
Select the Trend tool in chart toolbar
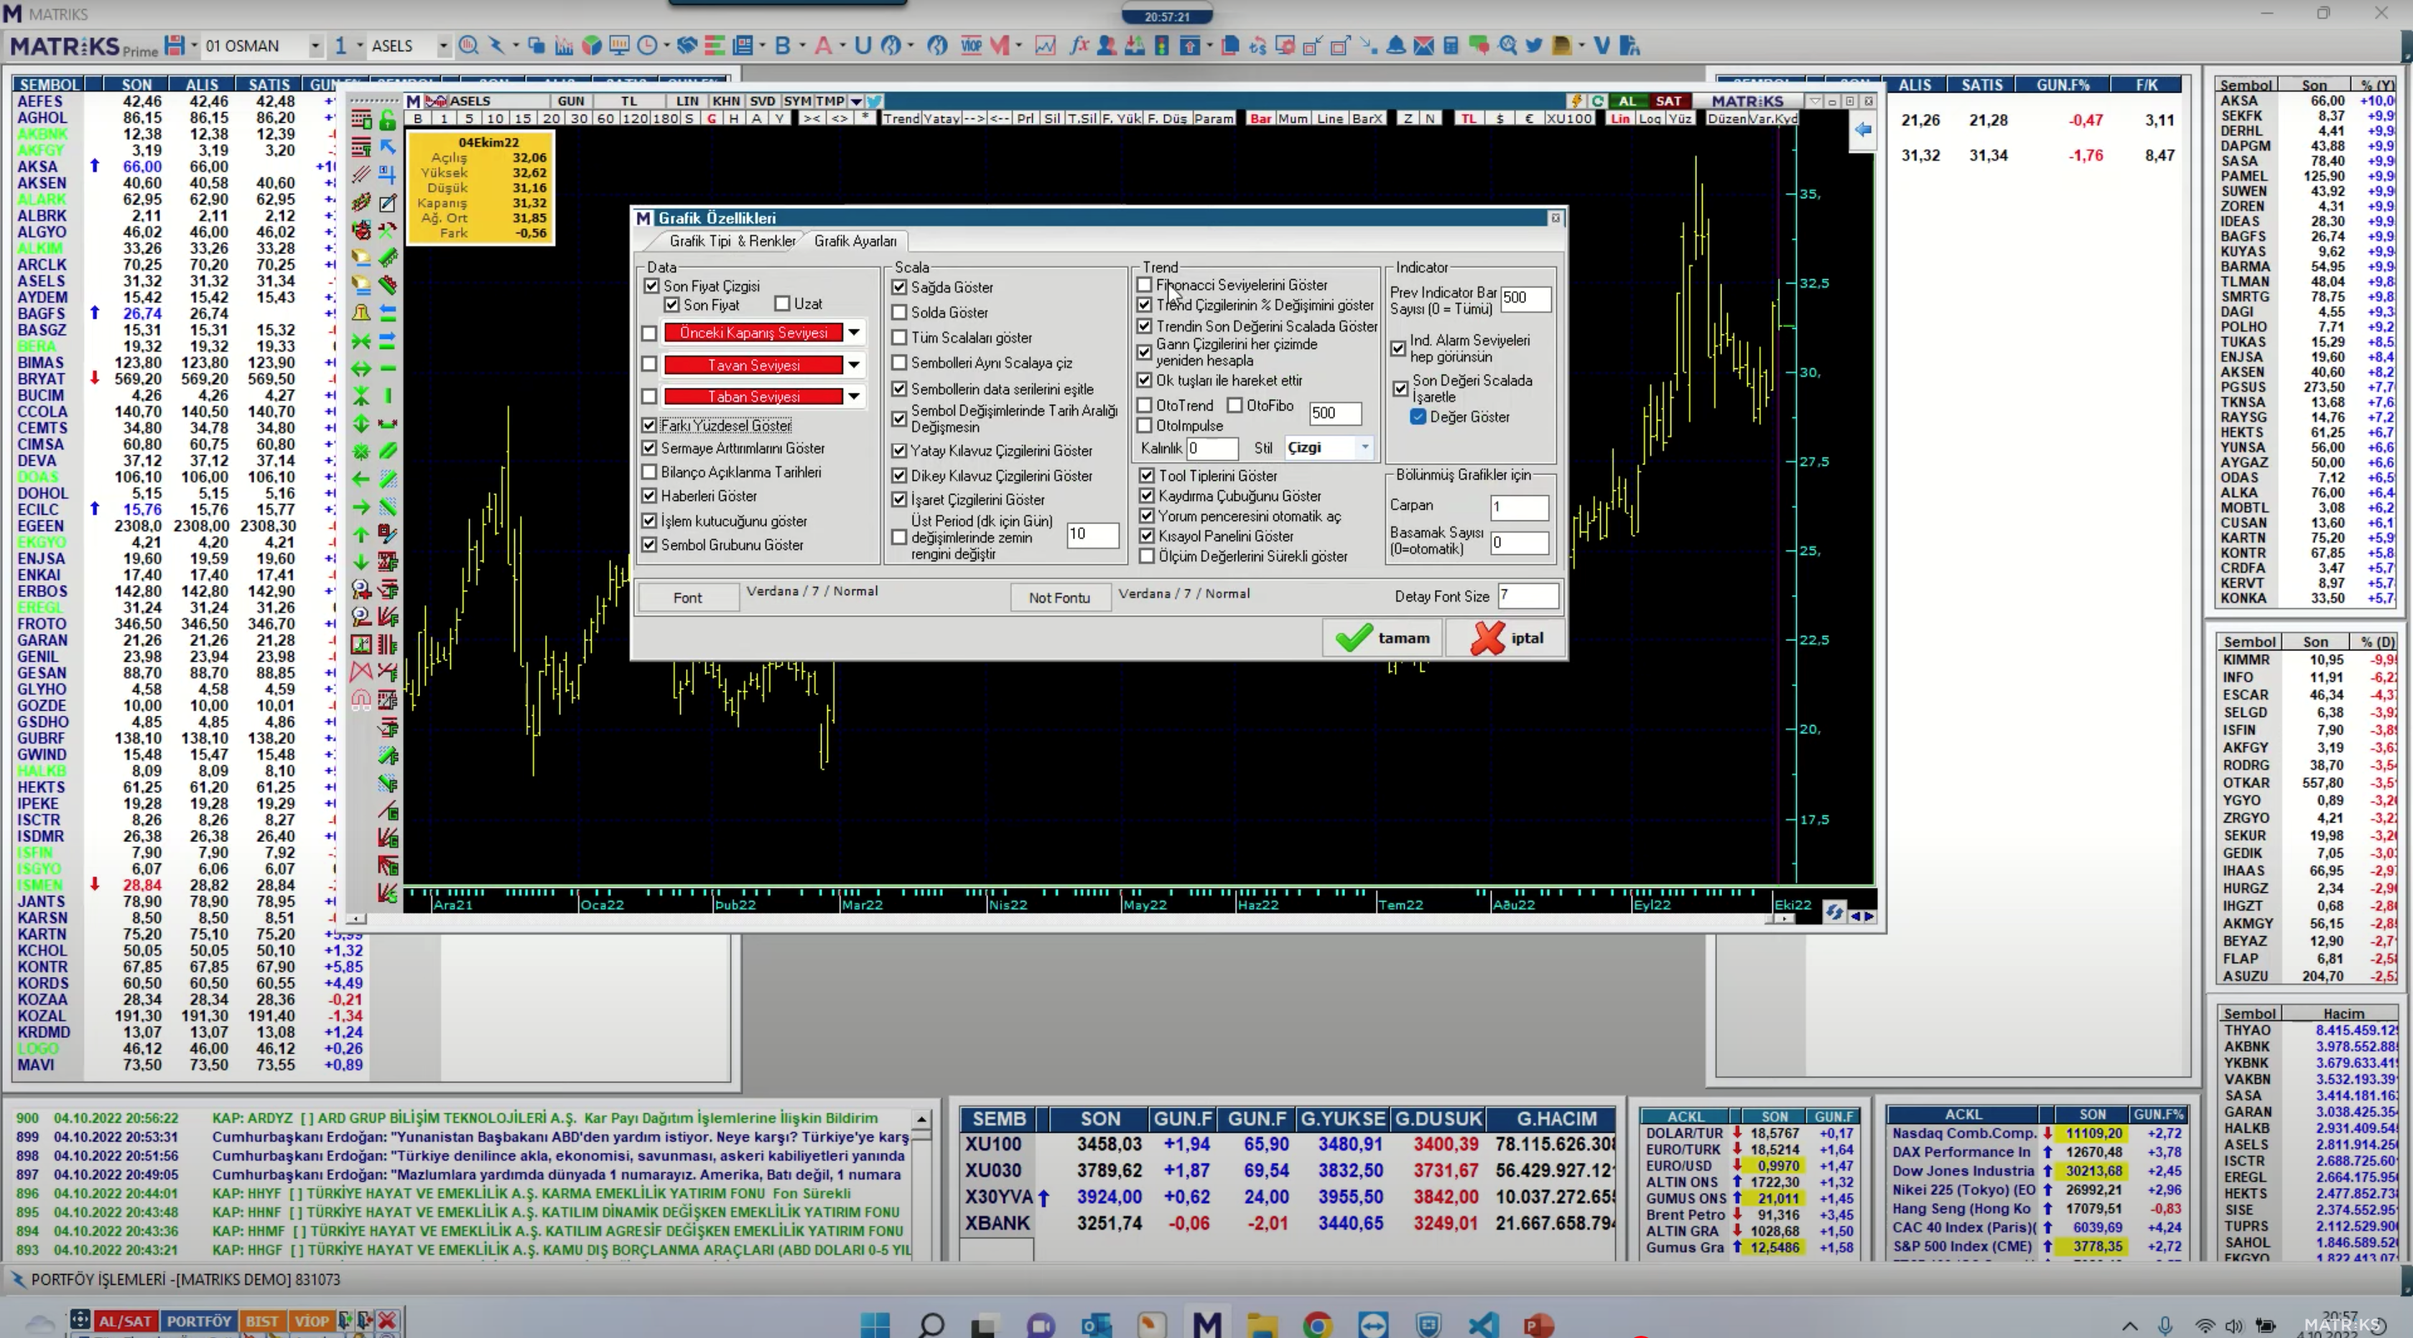[x=901, y=119]
